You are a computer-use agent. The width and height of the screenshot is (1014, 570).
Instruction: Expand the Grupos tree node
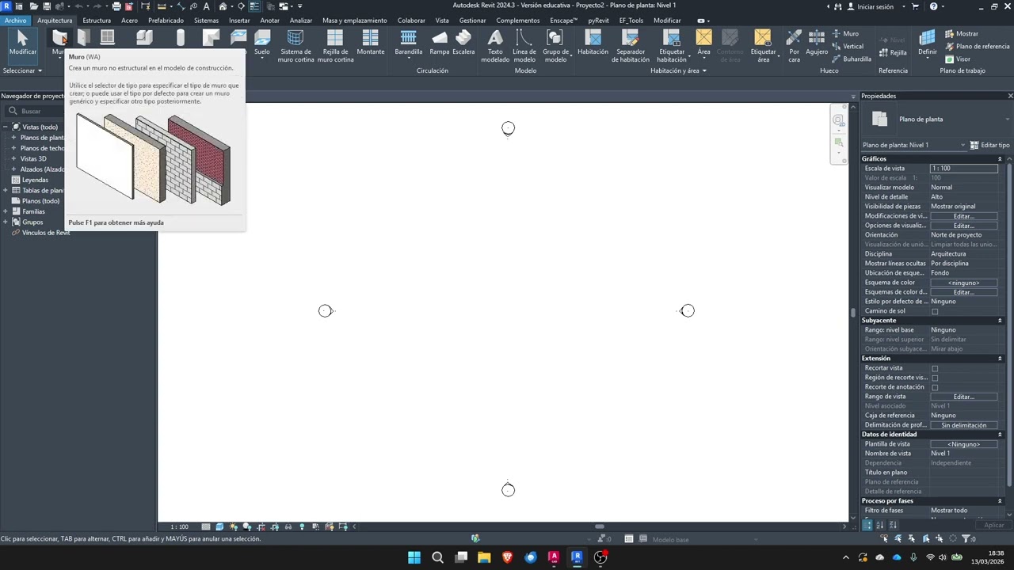(6, 222)
